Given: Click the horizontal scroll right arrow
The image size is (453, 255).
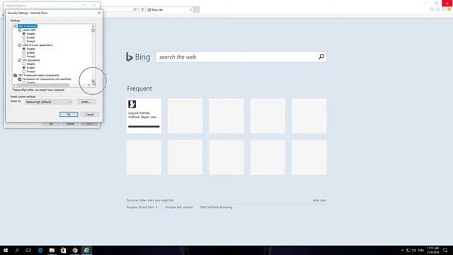Looking at the screenshot, I should pos(89,85).
